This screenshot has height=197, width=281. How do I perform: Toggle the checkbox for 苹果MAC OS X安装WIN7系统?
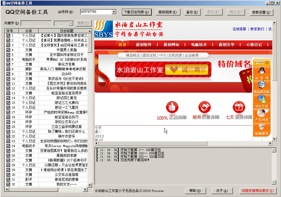coord(8,60)
